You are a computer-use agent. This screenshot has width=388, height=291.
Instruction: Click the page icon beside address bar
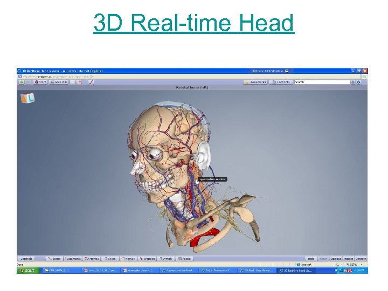[x=20, y=77]
